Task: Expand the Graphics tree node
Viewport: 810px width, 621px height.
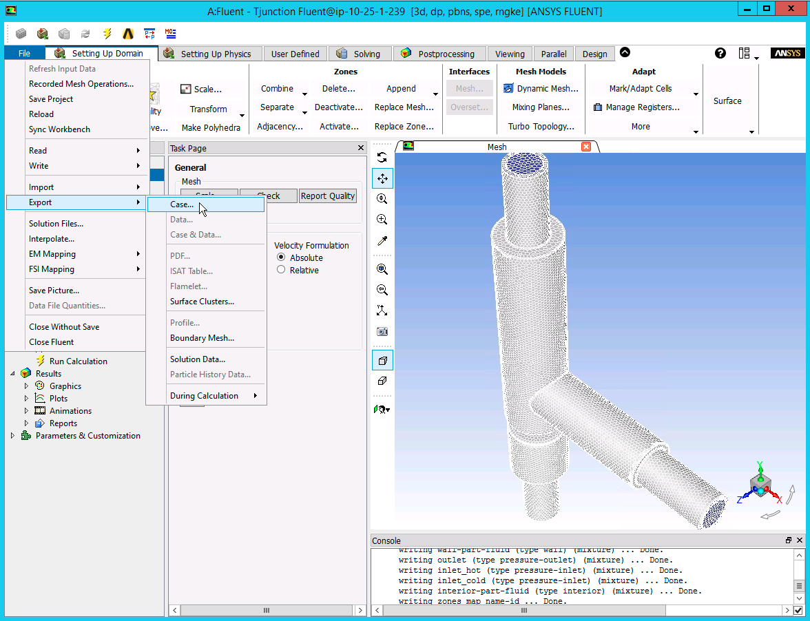Action: pos(26,386)
